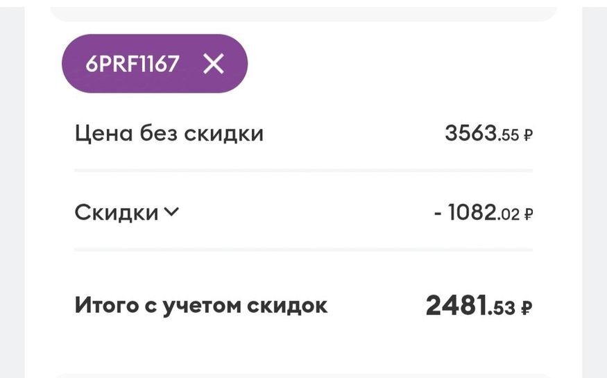Click the 6PRF1167 promo code text
The width and height of the screenshot is (607, 378).
132,64
